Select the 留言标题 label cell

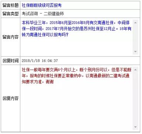coord(11,5)
